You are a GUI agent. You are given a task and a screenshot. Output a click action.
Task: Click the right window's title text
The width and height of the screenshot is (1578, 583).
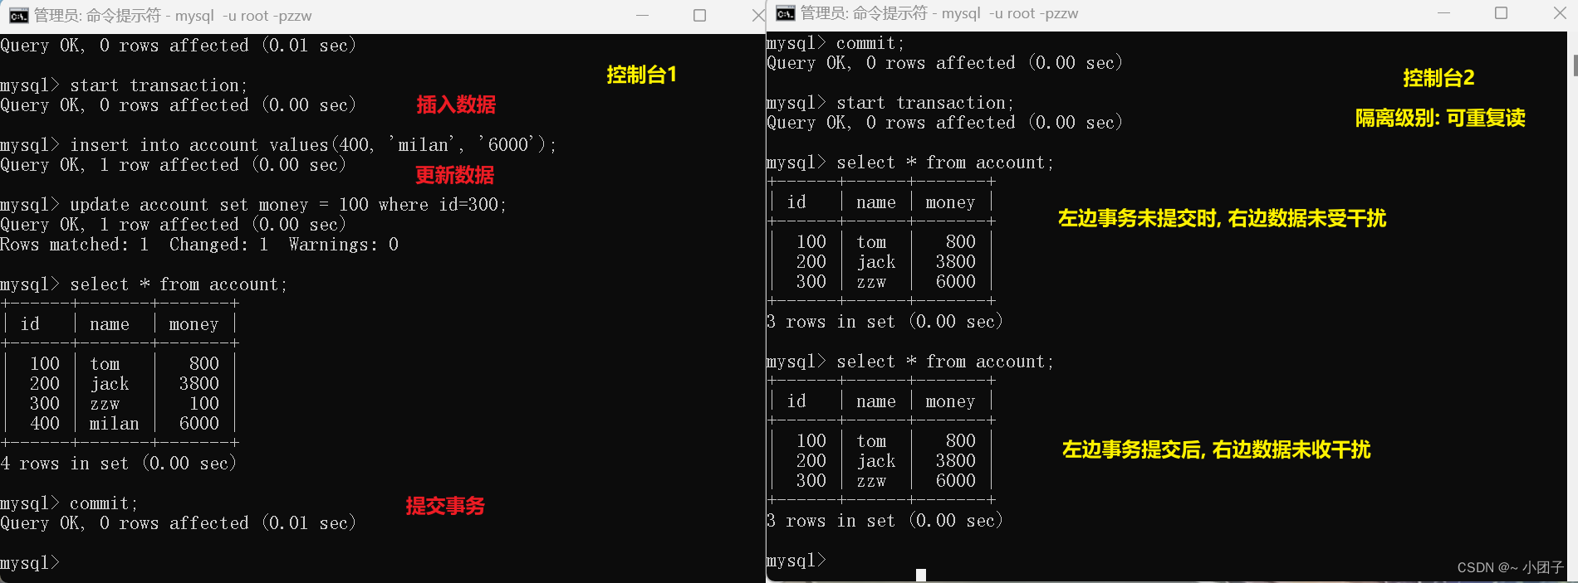[939, 13]
